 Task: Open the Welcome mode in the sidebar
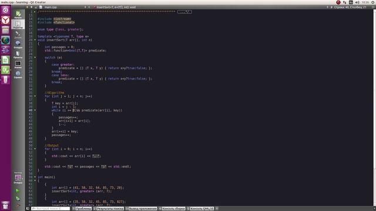18,14
